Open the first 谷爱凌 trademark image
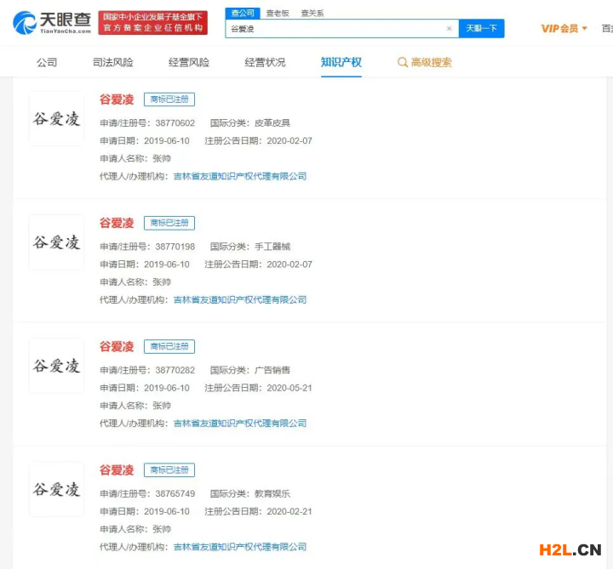This screenshot has width=613, height=569. 56,119
